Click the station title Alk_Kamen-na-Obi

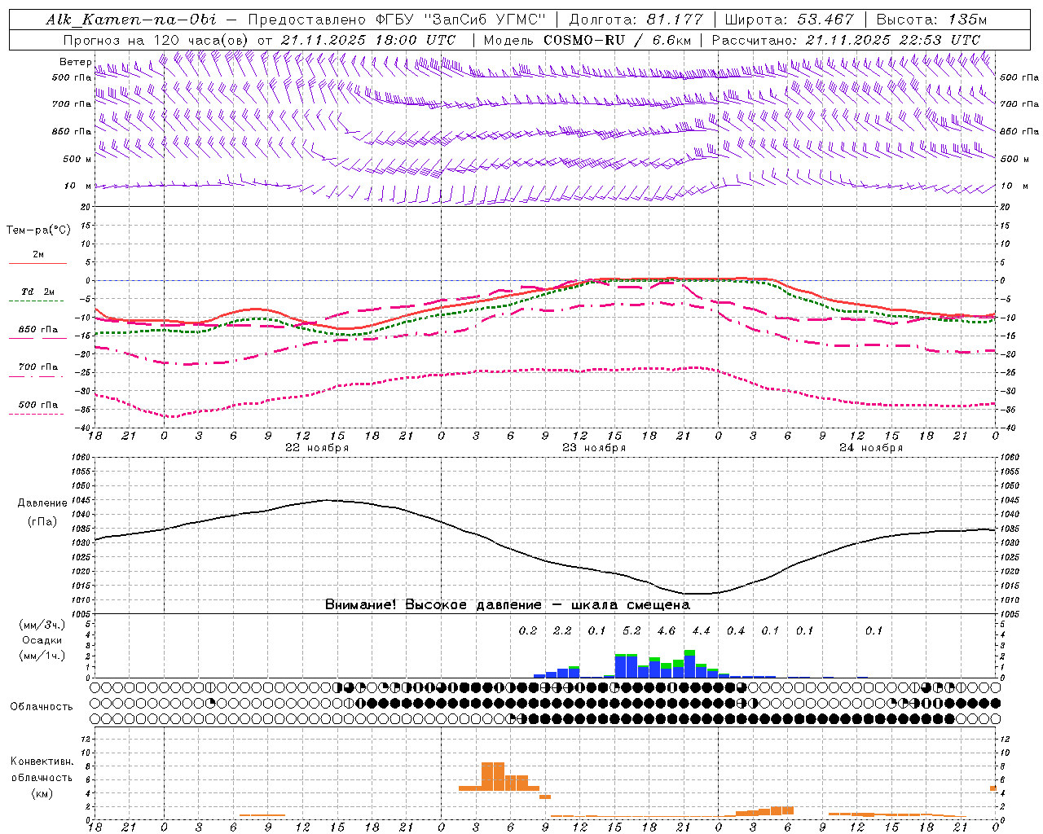point(130,20)
